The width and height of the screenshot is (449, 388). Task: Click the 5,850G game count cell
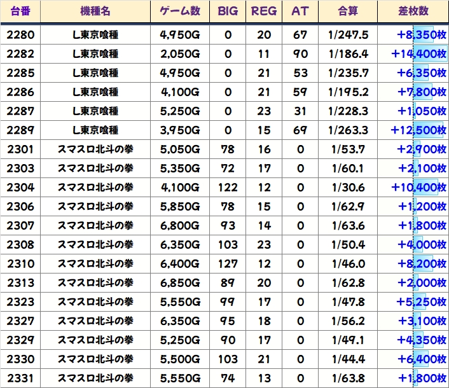(x=180, y=207)
